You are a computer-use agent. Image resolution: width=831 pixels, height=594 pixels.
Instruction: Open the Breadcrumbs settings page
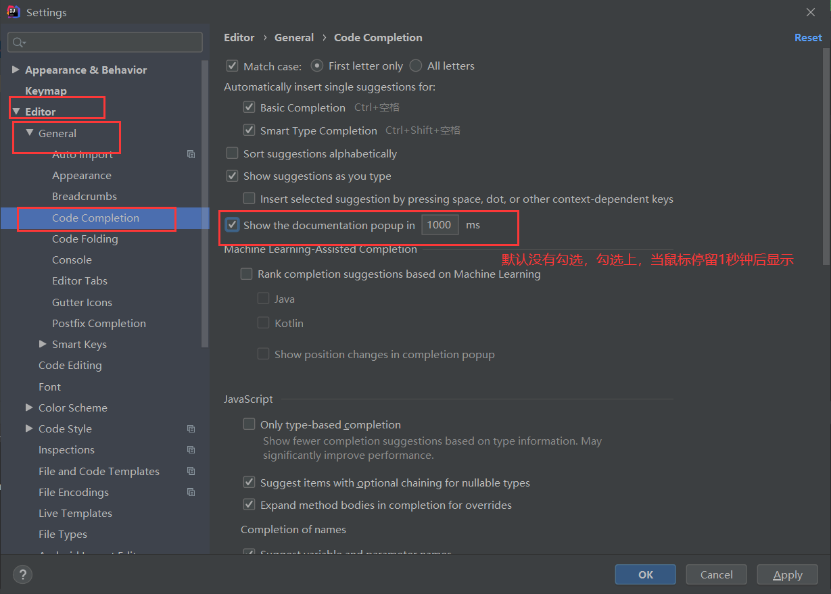pos(85,196)
